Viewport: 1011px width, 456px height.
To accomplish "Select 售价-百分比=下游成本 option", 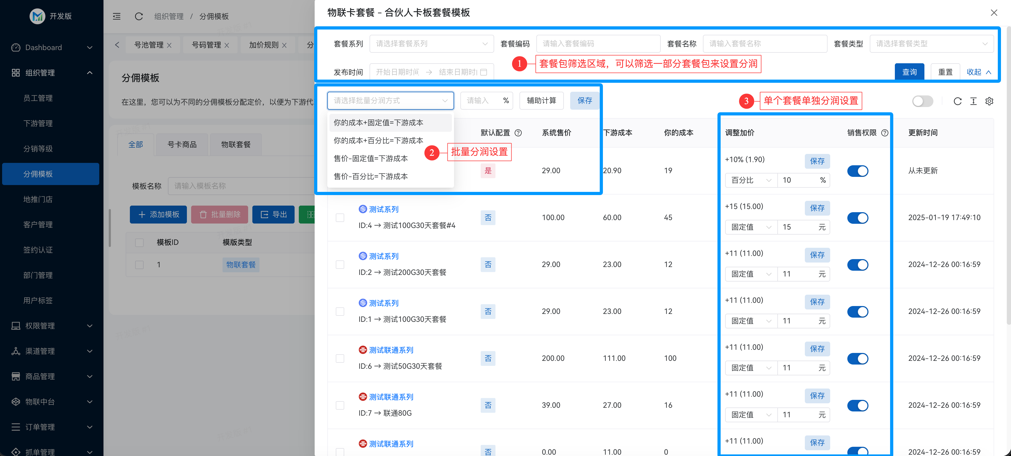I will pyautogui.click(x=371, y=176).
